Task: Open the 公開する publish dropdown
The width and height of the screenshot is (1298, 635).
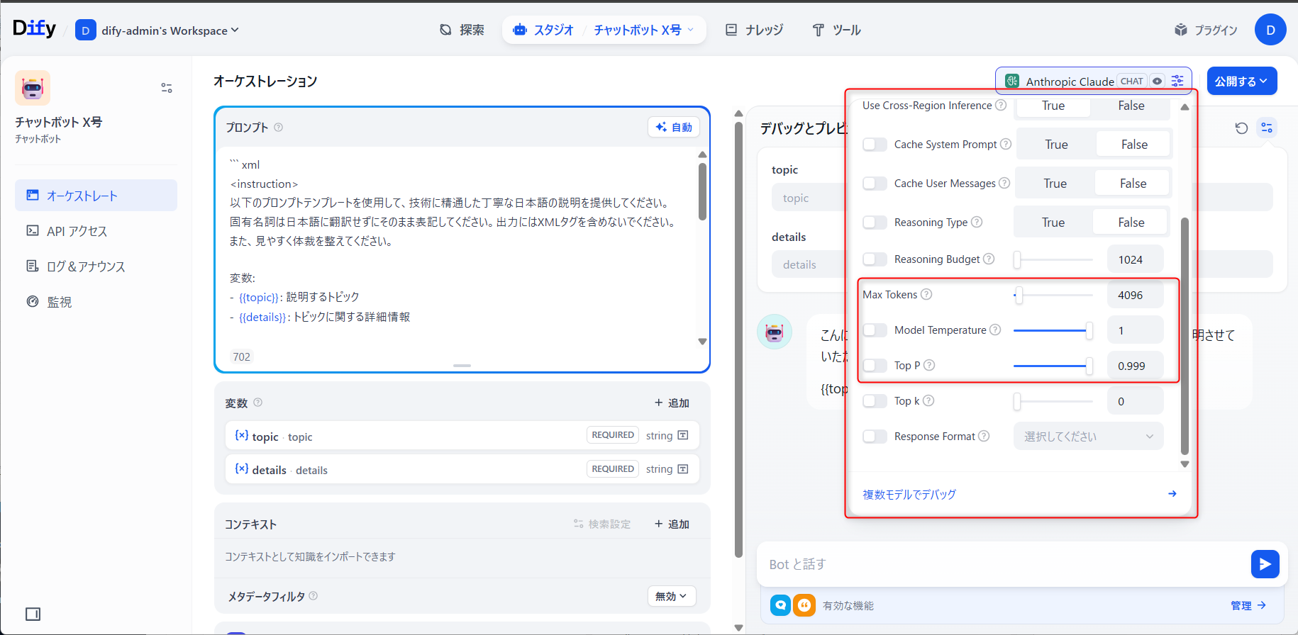Action: tap(1242, 81)
